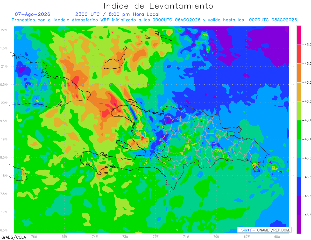Image resolution: width=311 pixels, height=240 pixels.
Task: Click the '72W' longitude label
Action: (x=155, y=236)
